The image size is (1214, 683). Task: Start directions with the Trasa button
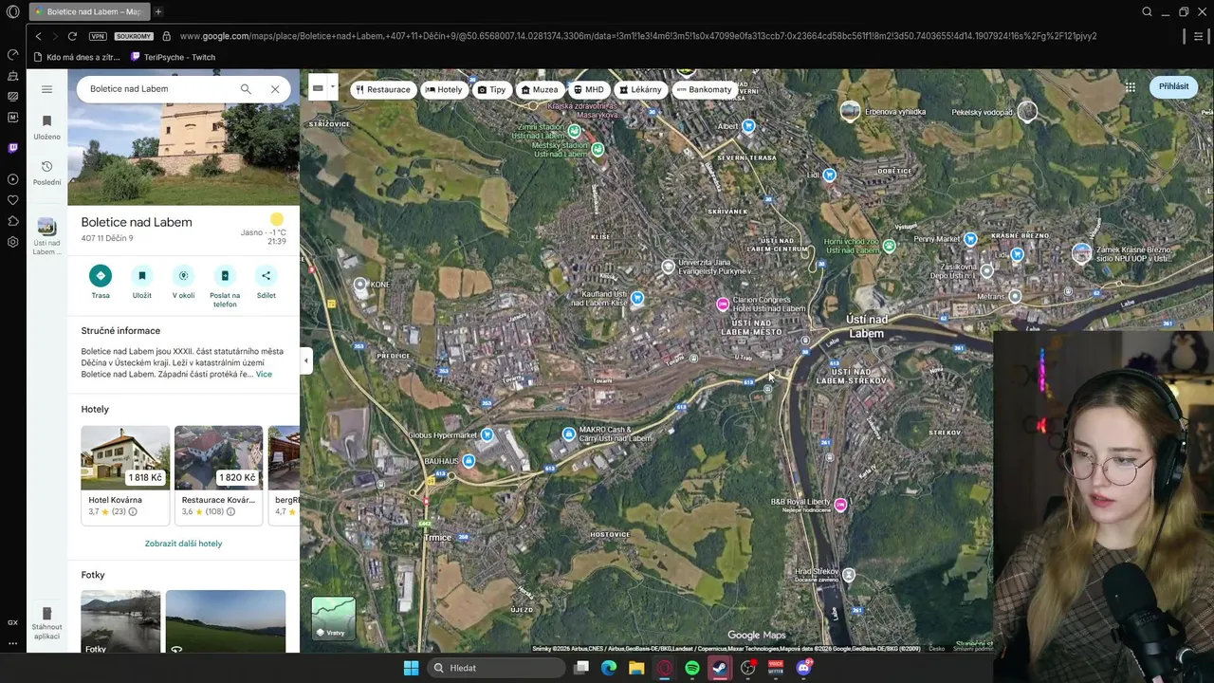click(101, 283)
